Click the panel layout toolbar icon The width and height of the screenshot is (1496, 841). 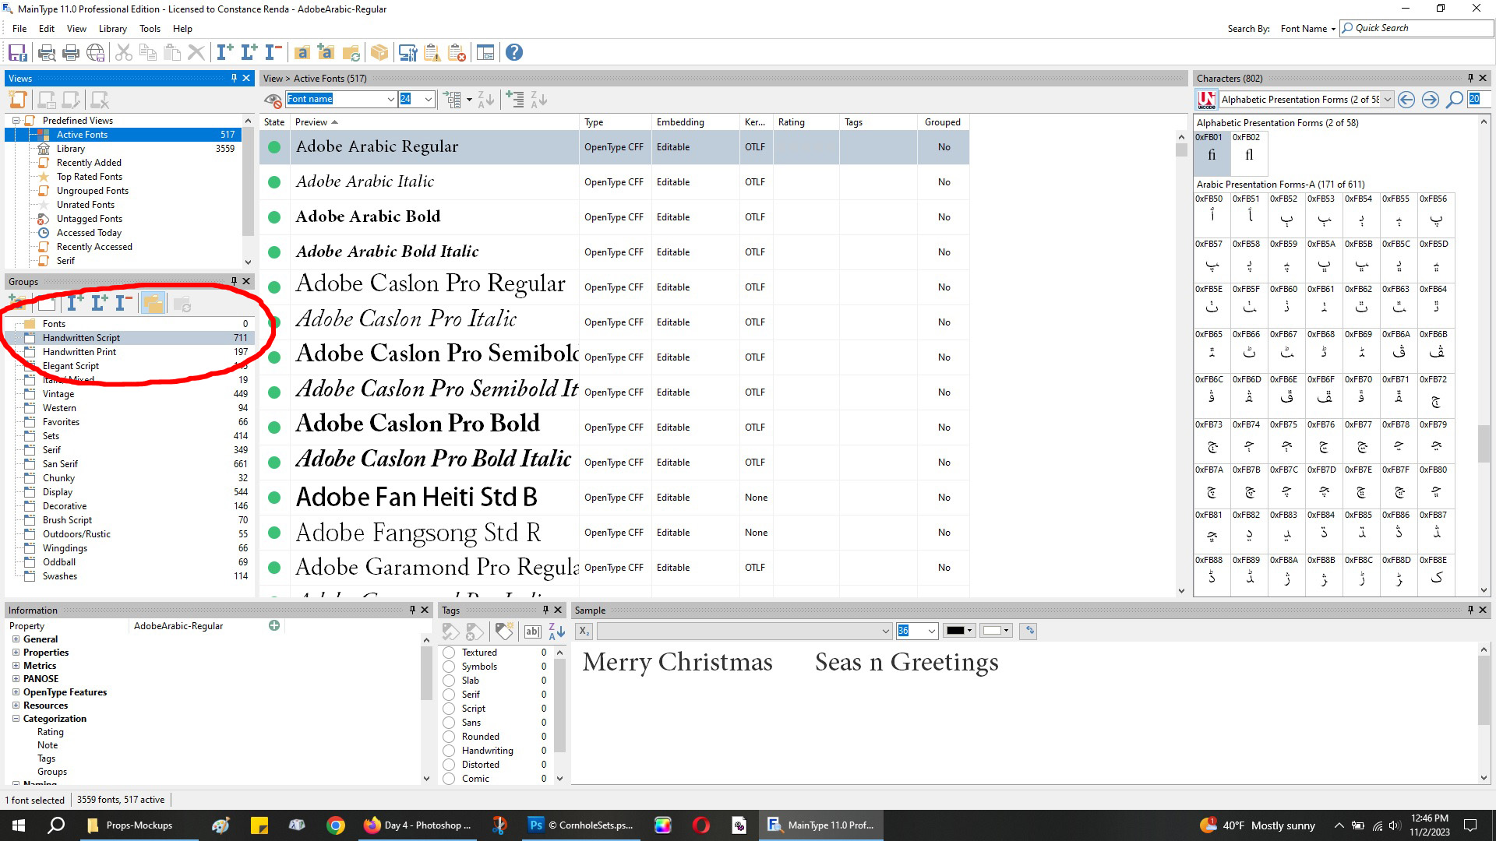[485, 53]
